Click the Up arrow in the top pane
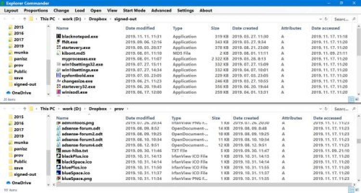This screenshot has width=361, height=193. coord(24,19)
